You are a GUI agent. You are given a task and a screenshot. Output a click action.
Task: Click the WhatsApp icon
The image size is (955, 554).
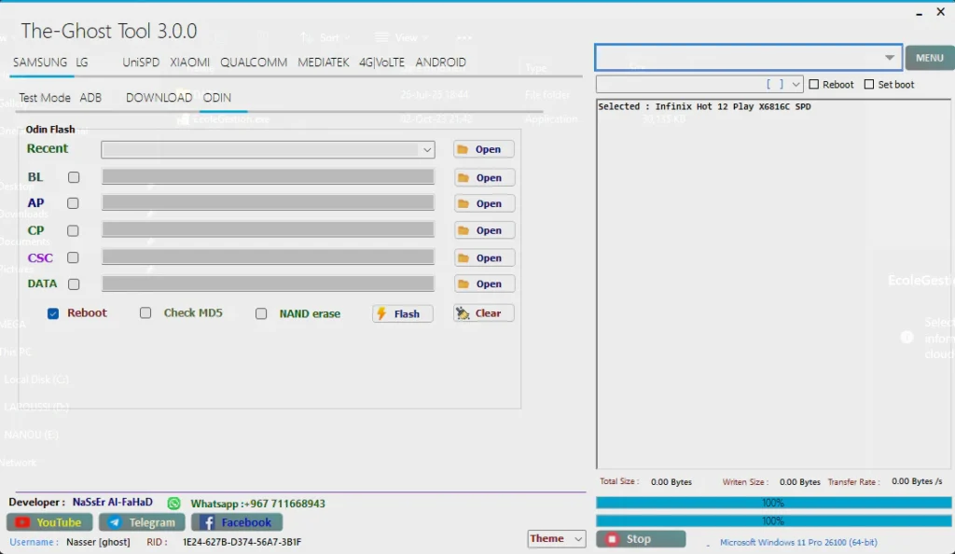(x=173, y=504)
